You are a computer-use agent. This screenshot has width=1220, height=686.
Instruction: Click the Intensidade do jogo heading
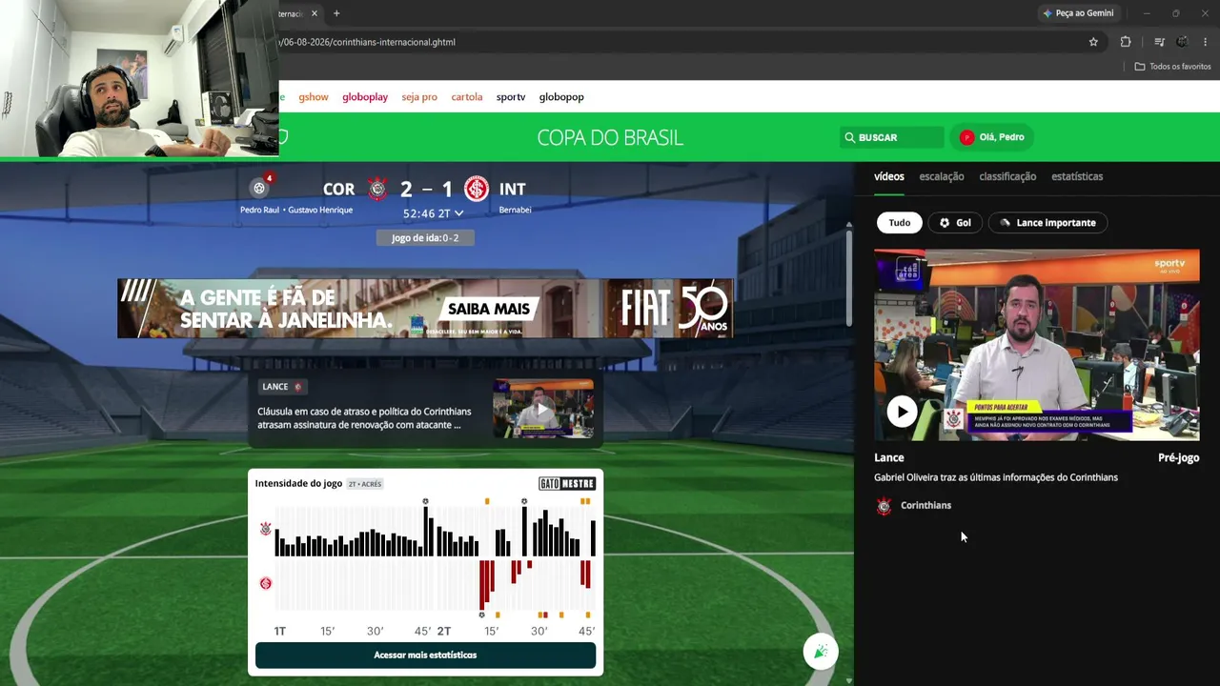[298, 483]
